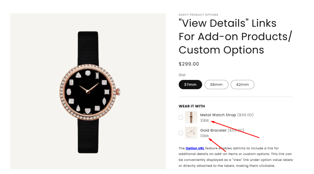Click the Gold Bracelet label text
This screenshot has height=174, width=314.
tap(213, 130)
